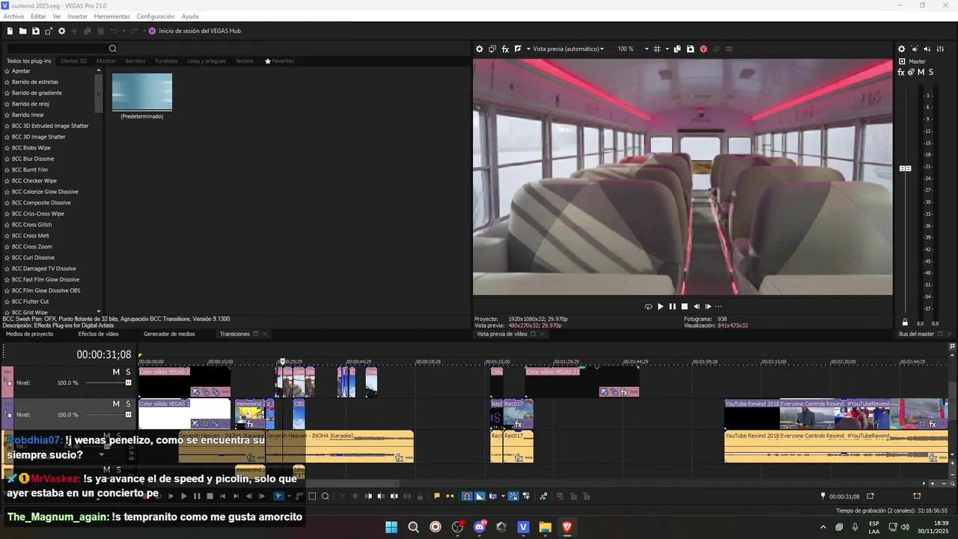The width and height of the screenshot is (958, 539).
Task: Switch to Efectos de vídeo tab
Action: click(x=98, y=334)
